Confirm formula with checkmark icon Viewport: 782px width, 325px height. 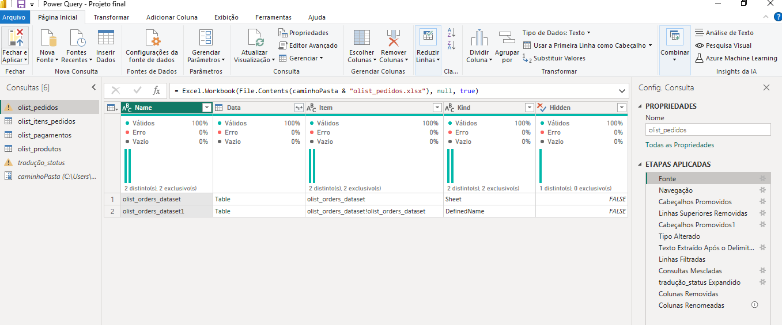(137, 91)
